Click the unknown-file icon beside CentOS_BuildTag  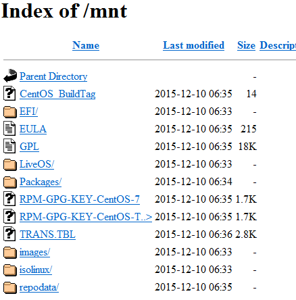[x=9, y=93]
